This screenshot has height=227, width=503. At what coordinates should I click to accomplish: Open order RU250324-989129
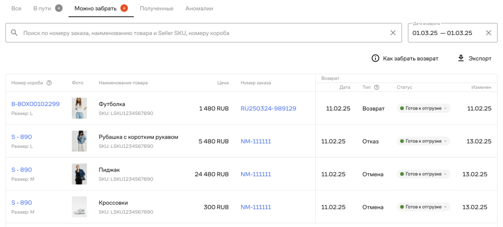(268, 109)
